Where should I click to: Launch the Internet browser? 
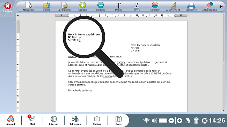53,120
